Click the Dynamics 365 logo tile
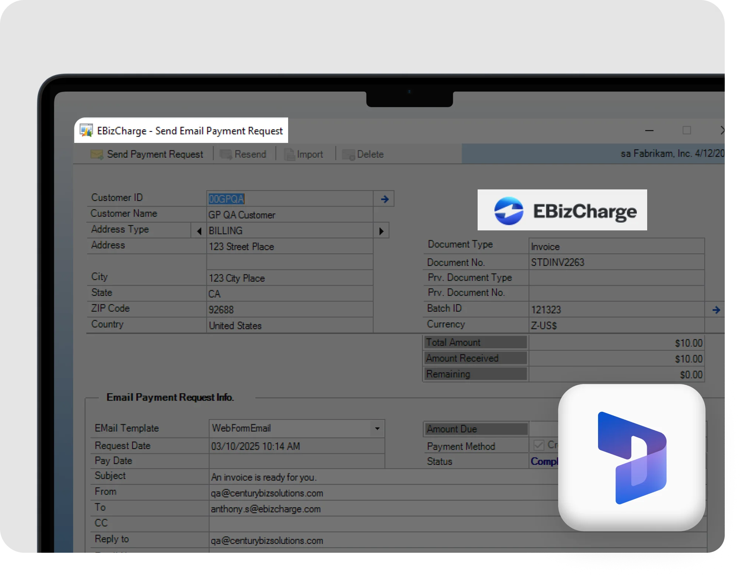741x576 pixels. click(x=632, y=457)
